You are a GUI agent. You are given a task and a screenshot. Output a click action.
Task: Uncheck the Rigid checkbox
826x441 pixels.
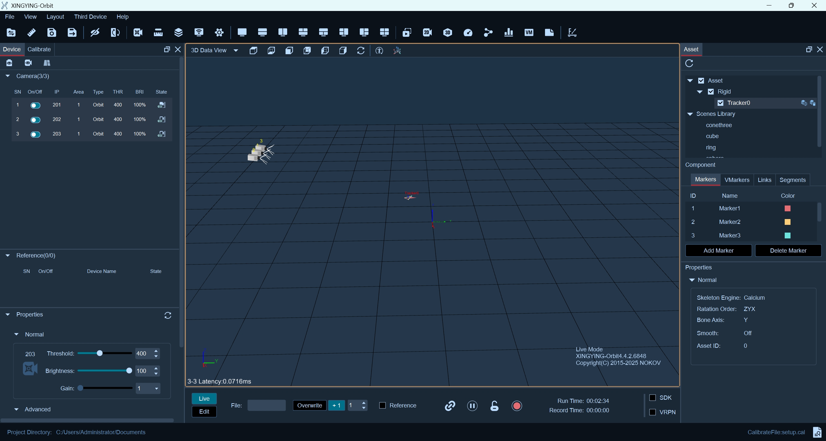click(711, 92)
